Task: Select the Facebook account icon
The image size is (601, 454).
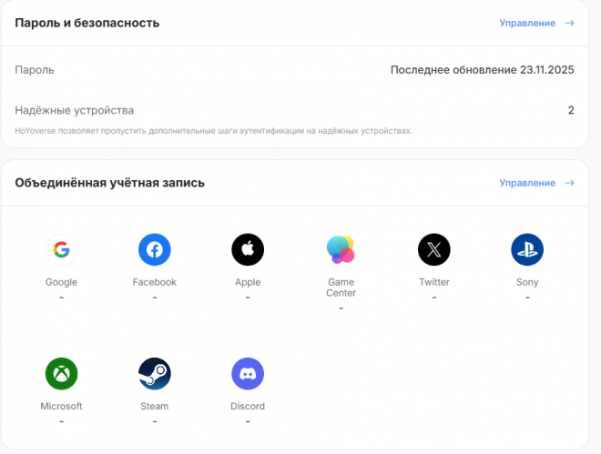Action: pos(155,249)
